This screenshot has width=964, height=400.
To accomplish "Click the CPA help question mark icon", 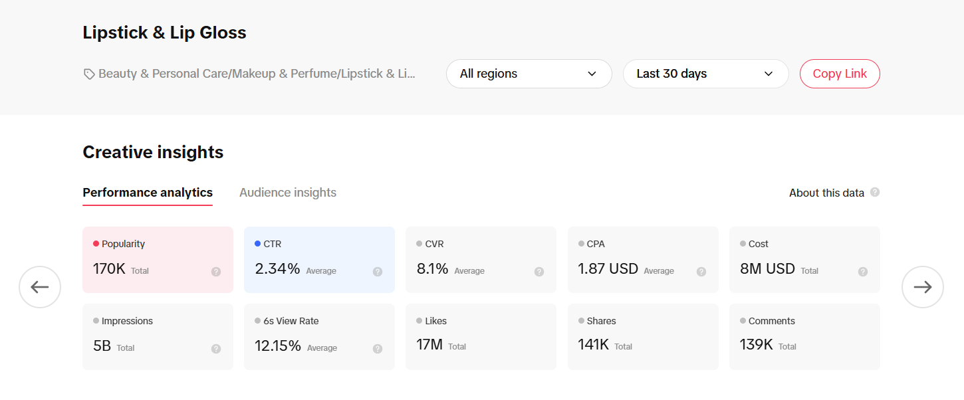I will click(x=701, y=271).
